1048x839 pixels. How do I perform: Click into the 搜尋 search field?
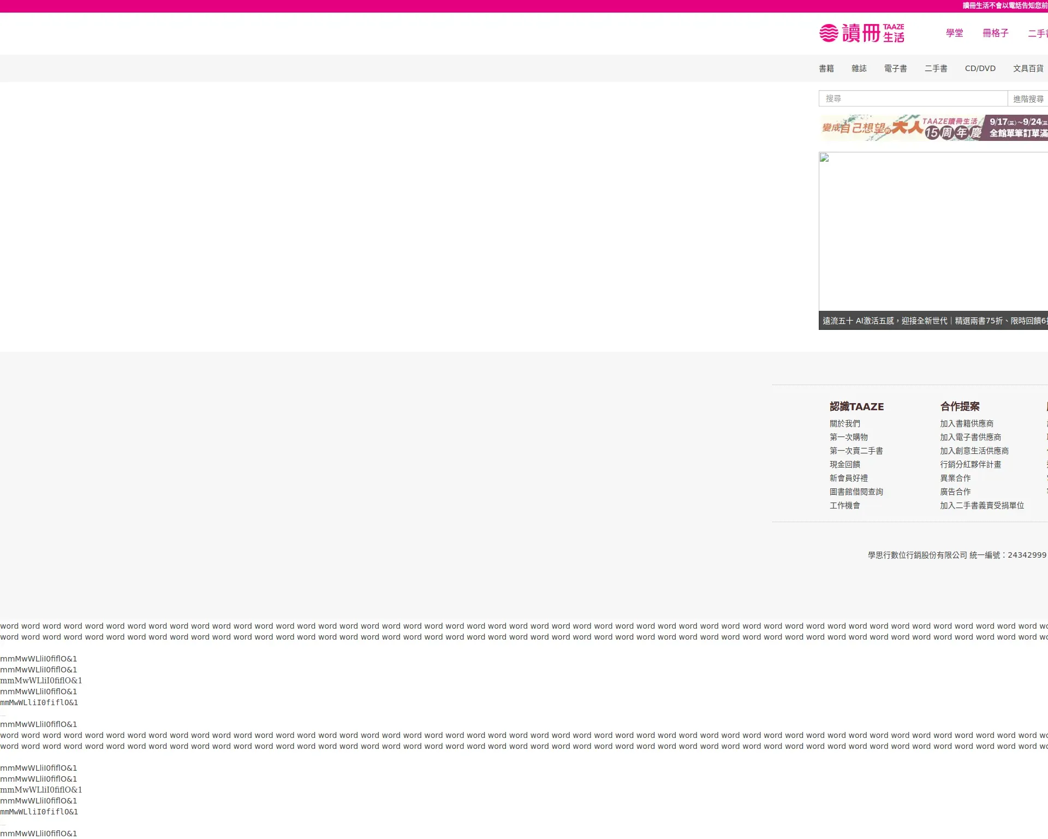click(x=913, y=98)
